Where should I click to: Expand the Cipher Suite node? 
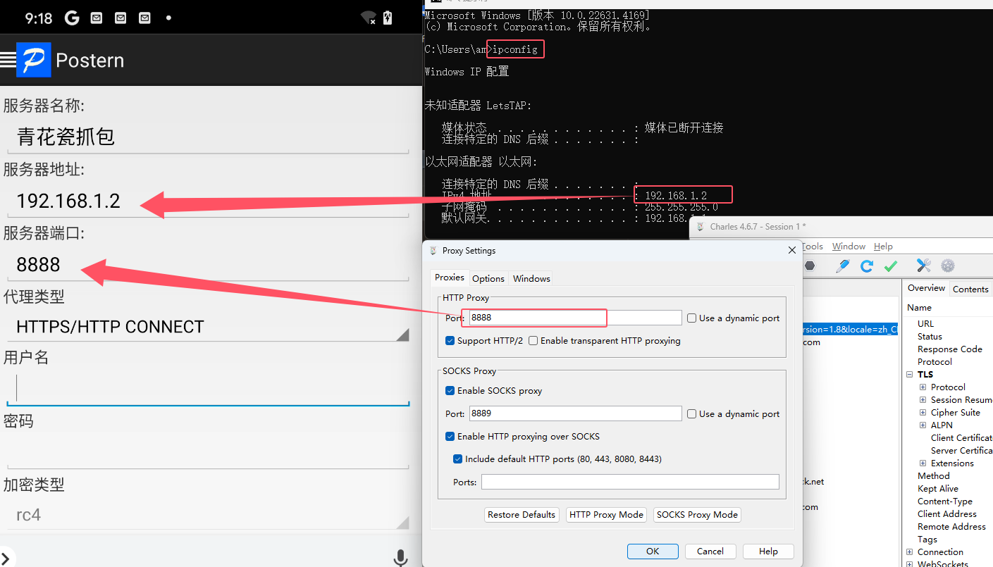tap(923, 413)
